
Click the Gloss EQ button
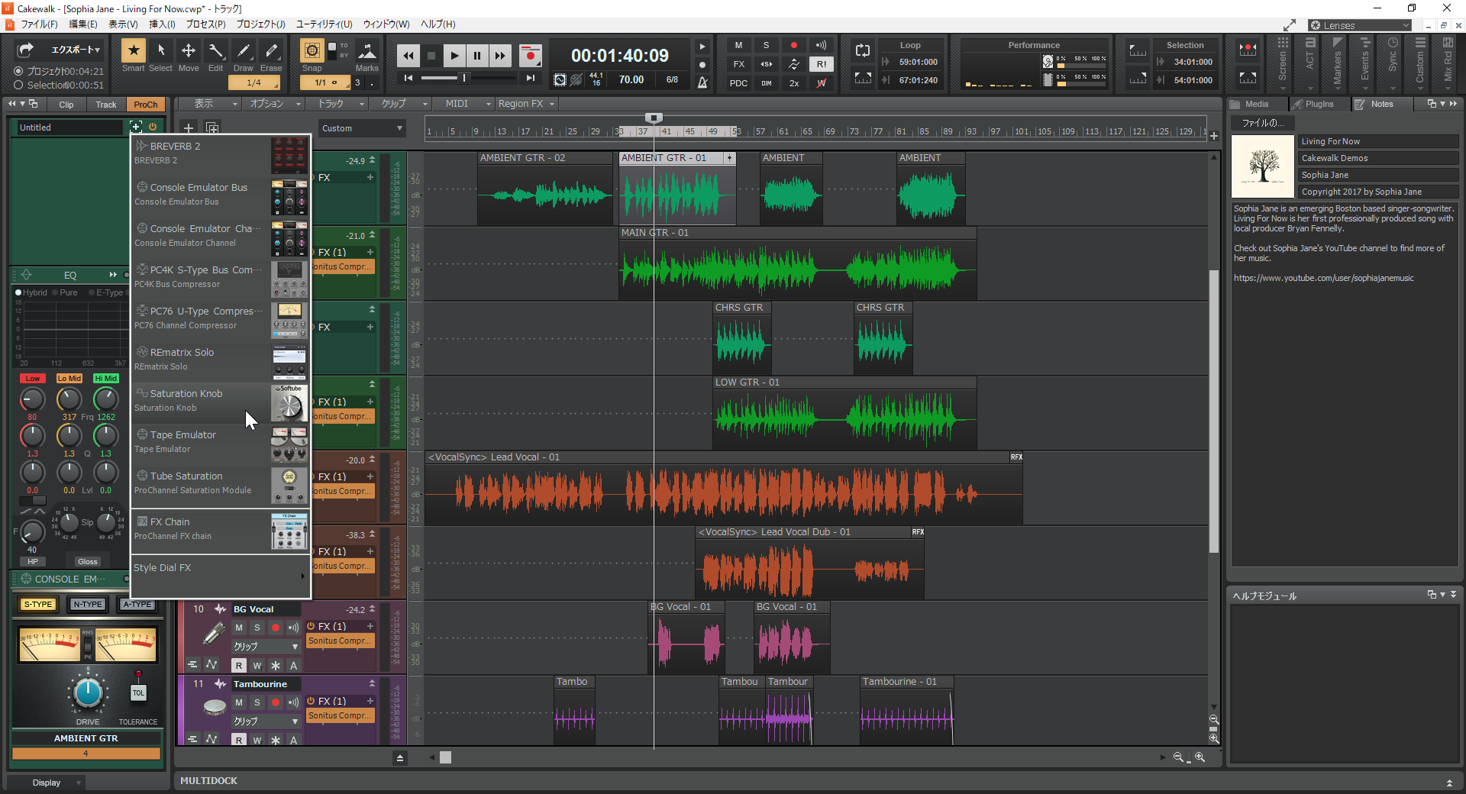88,561
